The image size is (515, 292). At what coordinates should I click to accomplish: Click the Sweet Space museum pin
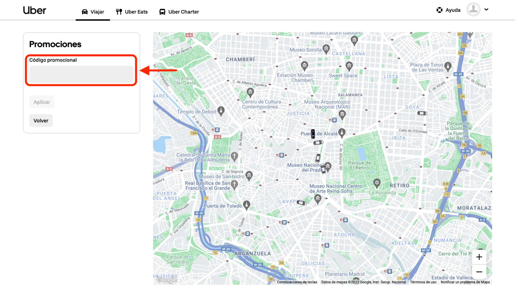349,66
